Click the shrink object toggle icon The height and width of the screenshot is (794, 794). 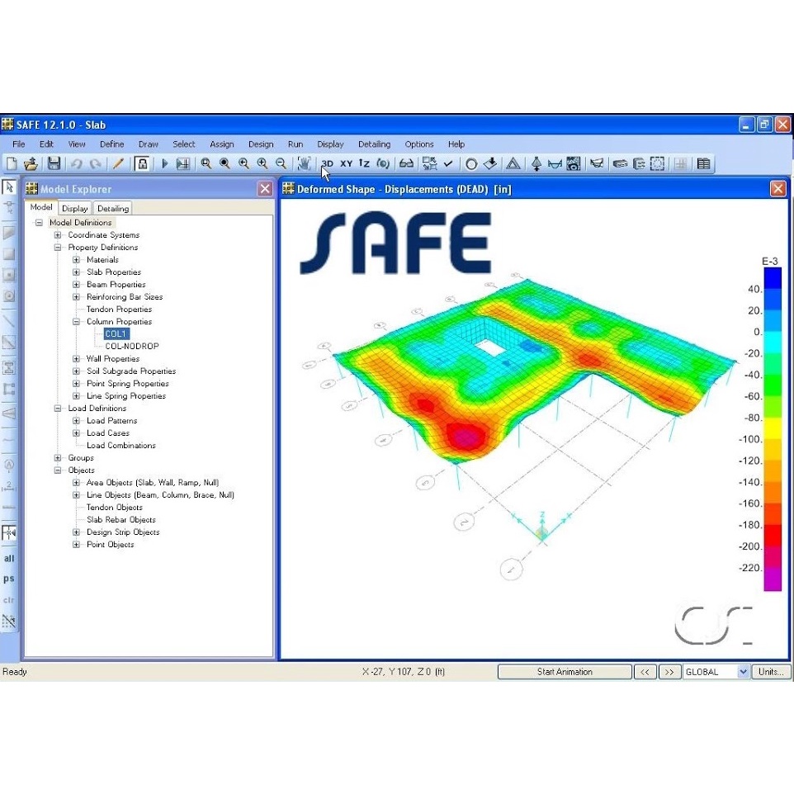pos(430,163)
